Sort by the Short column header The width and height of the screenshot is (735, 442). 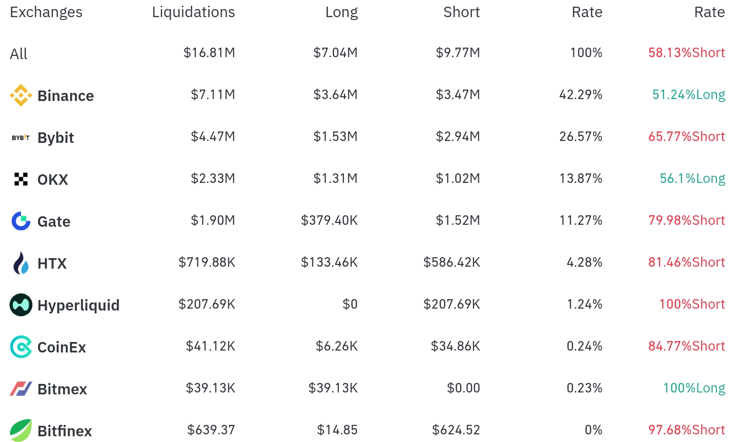pyautogui.click(x=461, y=12)
